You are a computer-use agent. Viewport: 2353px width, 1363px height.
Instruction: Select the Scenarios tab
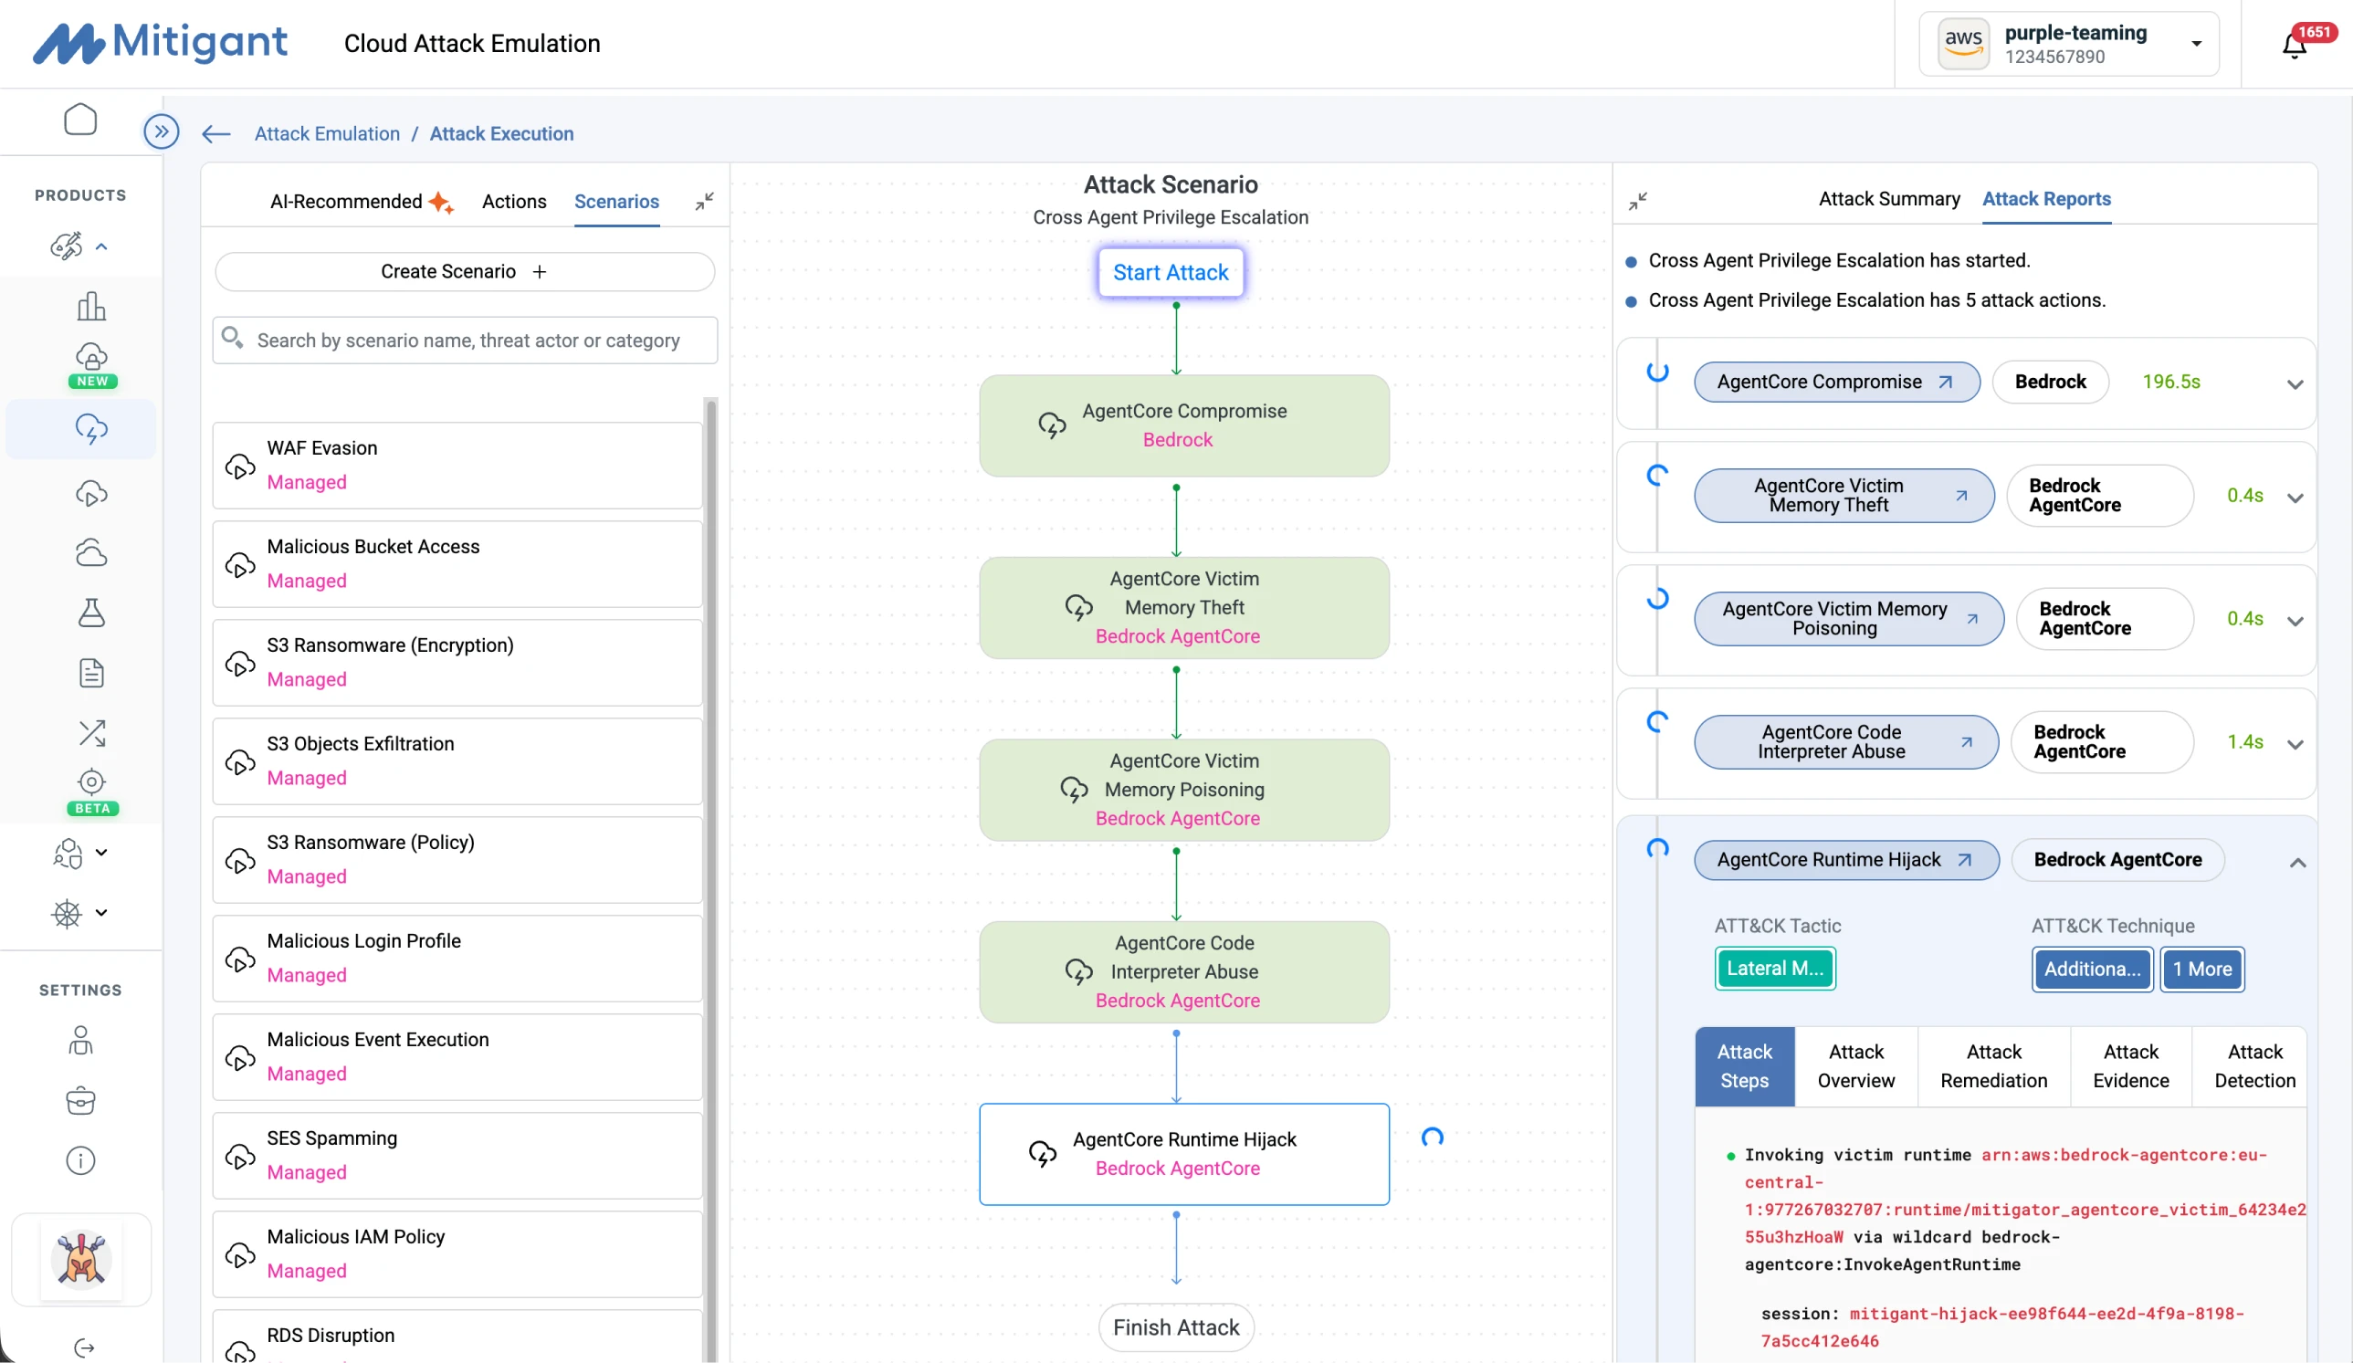click(x=616, y=202)
